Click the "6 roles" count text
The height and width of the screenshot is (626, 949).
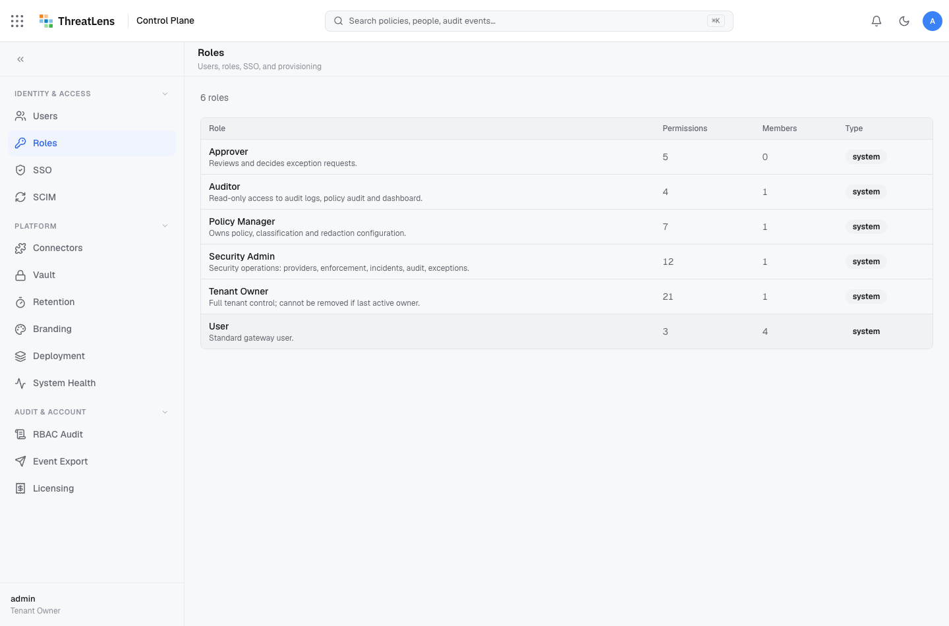(214, 98)
